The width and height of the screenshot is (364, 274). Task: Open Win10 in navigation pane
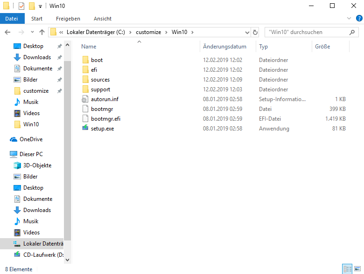pos(31,124)
